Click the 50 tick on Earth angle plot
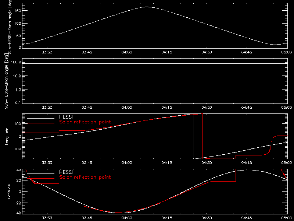Screen dimensions: 294x221 19,36
